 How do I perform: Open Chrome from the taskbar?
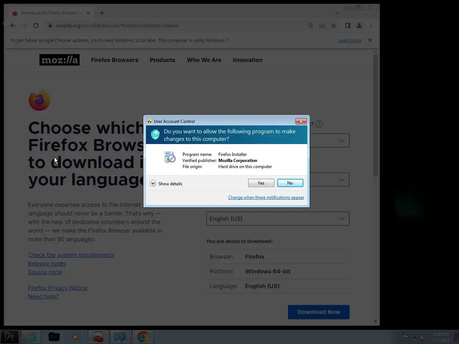[143, 337]
